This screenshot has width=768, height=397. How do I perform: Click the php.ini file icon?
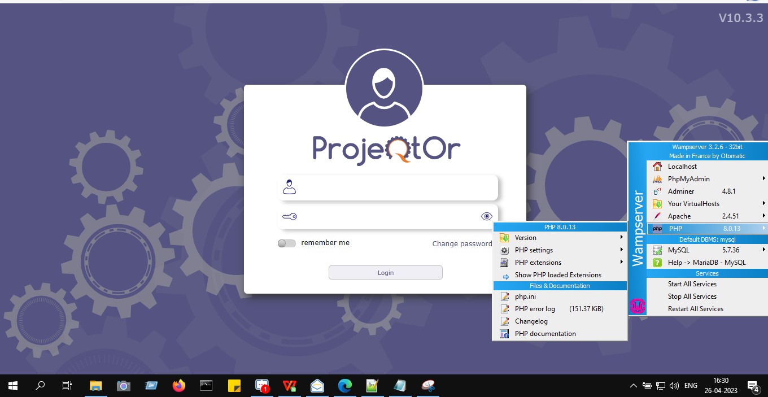[x=504, y=296]
